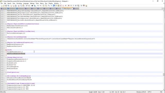165x93 pixels.
Task: Click the Redo toolbar icon
Action: pyautogui.click(x=29, y=6)
